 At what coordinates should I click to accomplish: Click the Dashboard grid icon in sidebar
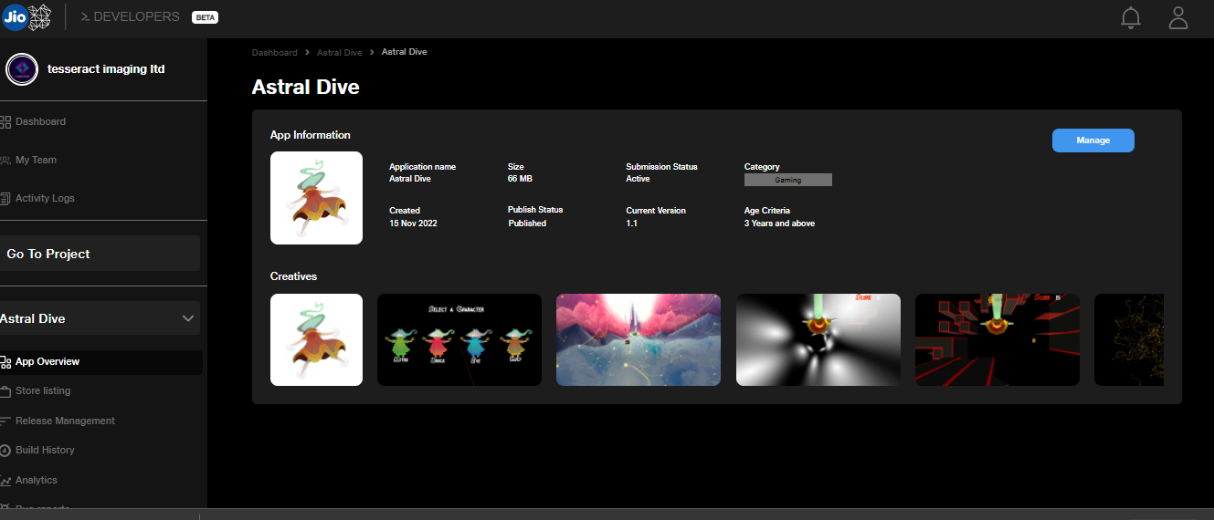tap(5, 122)
